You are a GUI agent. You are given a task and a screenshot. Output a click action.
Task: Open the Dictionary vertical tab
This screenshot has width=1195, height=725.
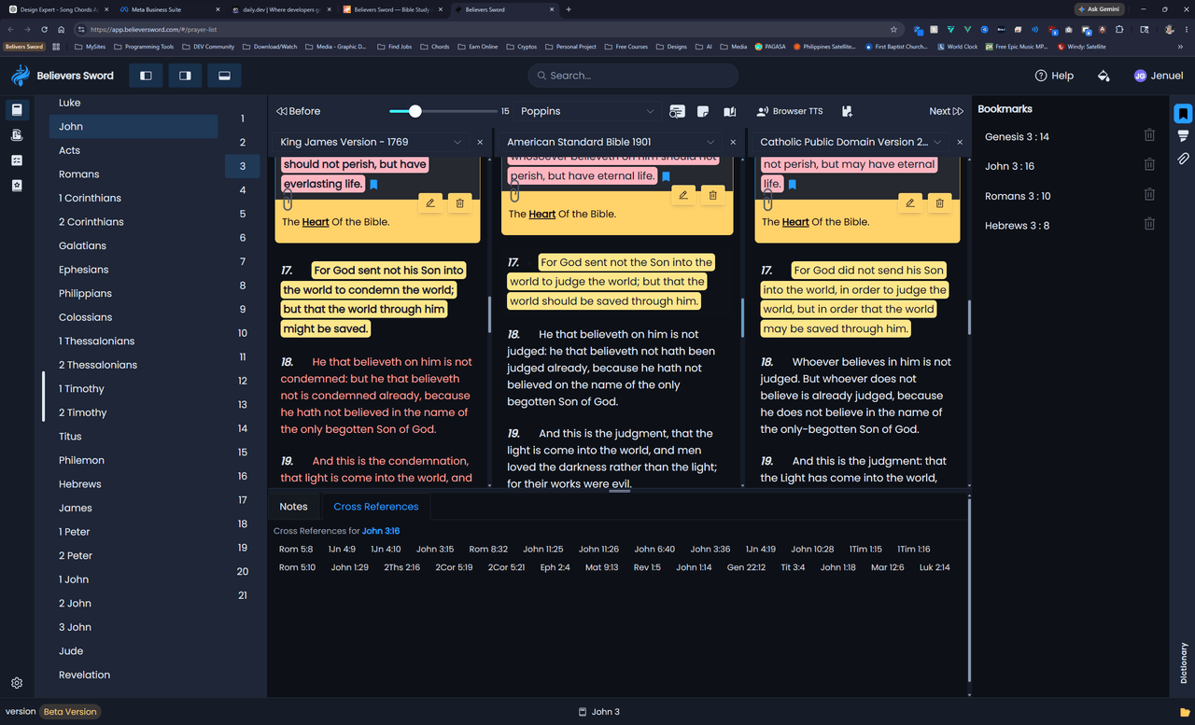[1184, 662]
